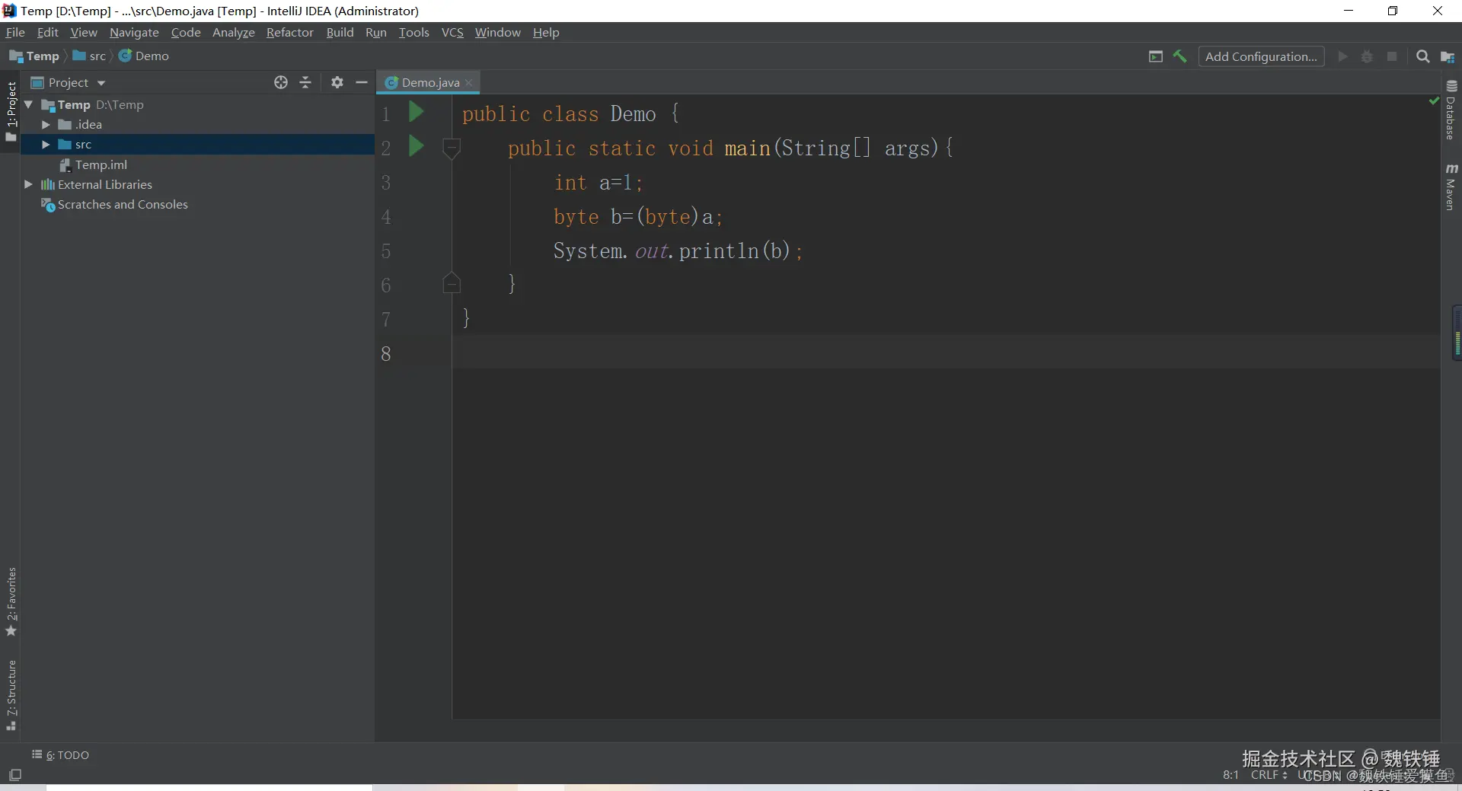Open the Favorites tool window
This screenshot has width=1462, height=791.
click(x=11, y=602)
